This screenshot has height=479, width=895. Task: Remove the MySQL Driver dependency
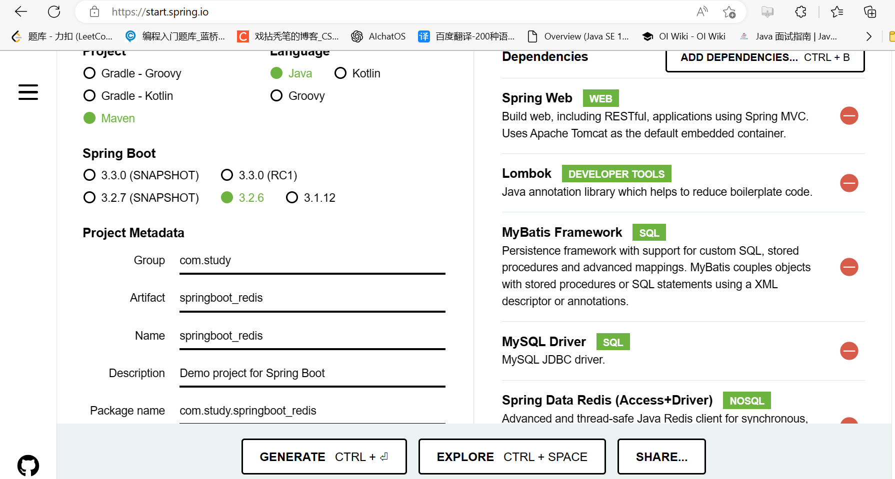click(849, 351)
